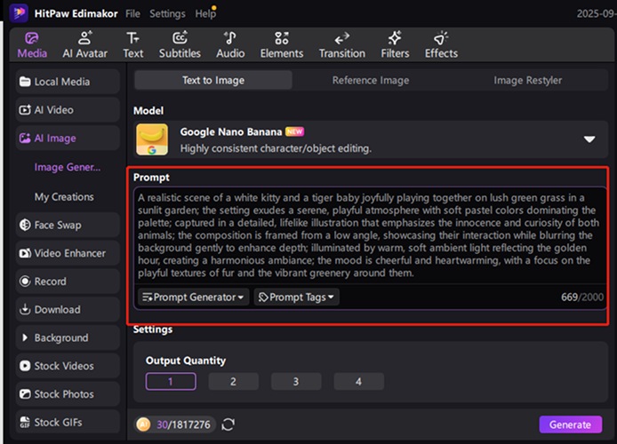Open Video Enhancer in sidebar
The height and width of the screenshot is (444, 617).
[x=68, y=253]
